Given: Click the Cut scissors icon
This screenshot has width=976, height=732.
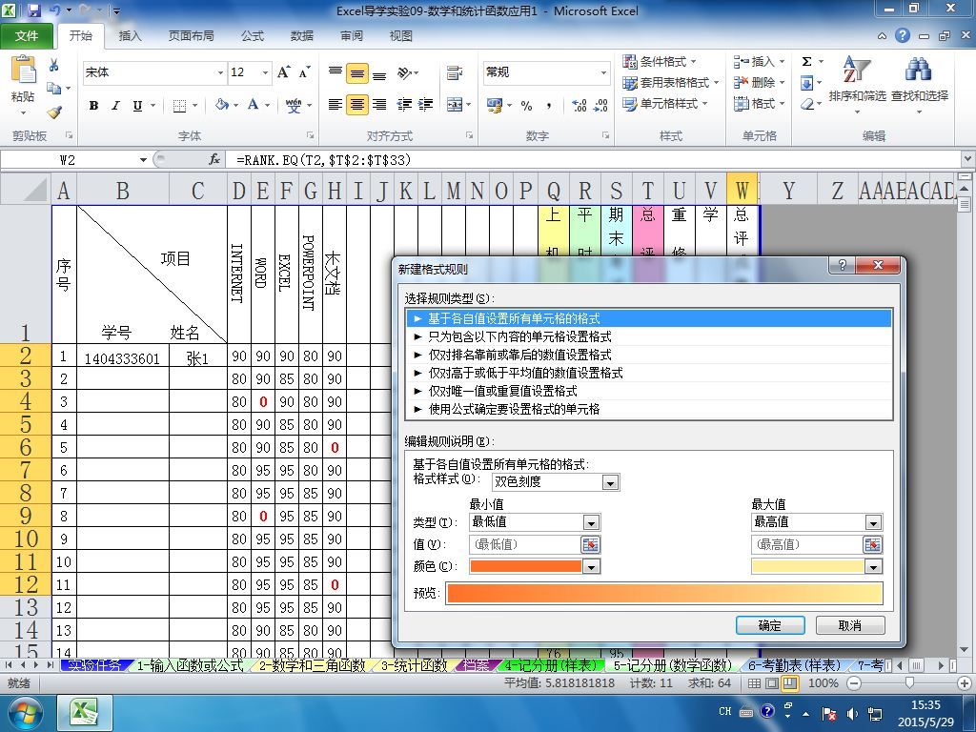Looking at the screenshot, I should coord(54,65).
